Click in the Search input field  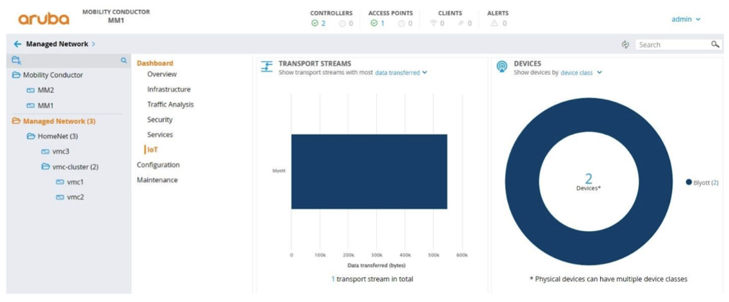(672, 45)
